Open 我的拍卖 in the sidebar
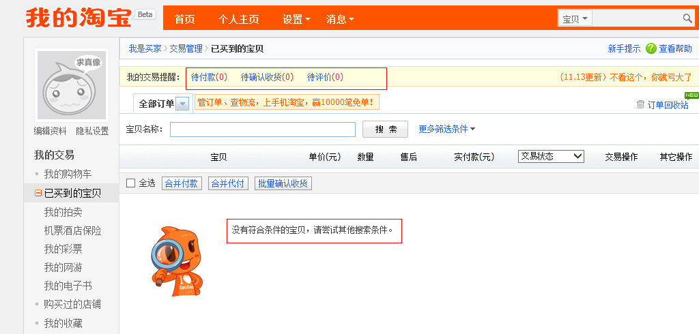Image resolution: width=699 pixels, height=334 pixels. coord(63,212)
